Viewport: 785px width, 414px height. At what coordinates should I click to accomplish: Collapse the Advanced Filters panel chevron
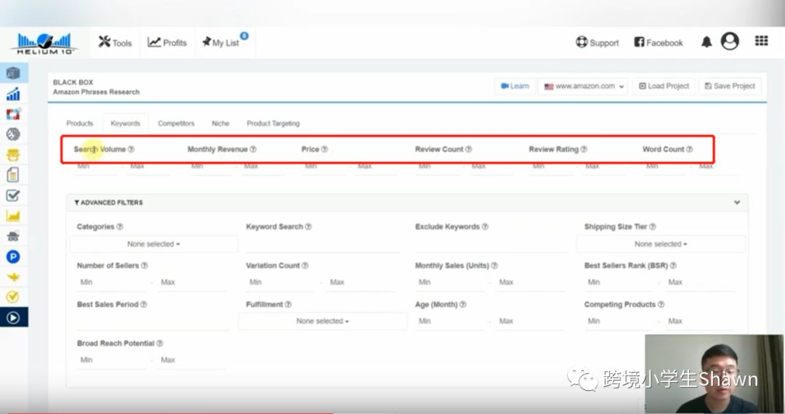[x=737, y=203]
